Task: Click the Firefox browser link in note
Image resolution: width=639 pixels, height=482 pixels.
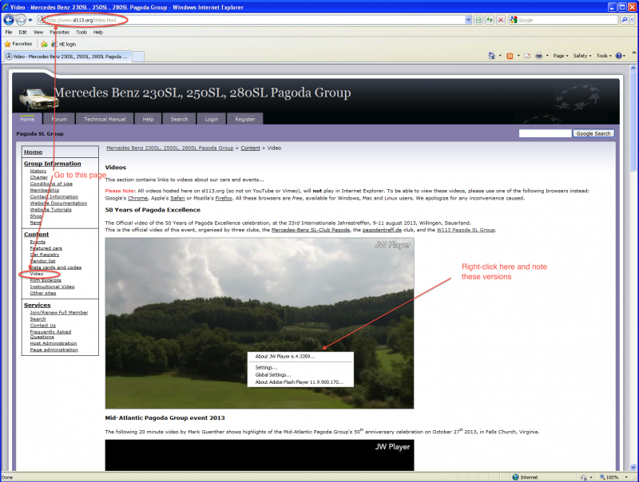Action: click(224, 198)
